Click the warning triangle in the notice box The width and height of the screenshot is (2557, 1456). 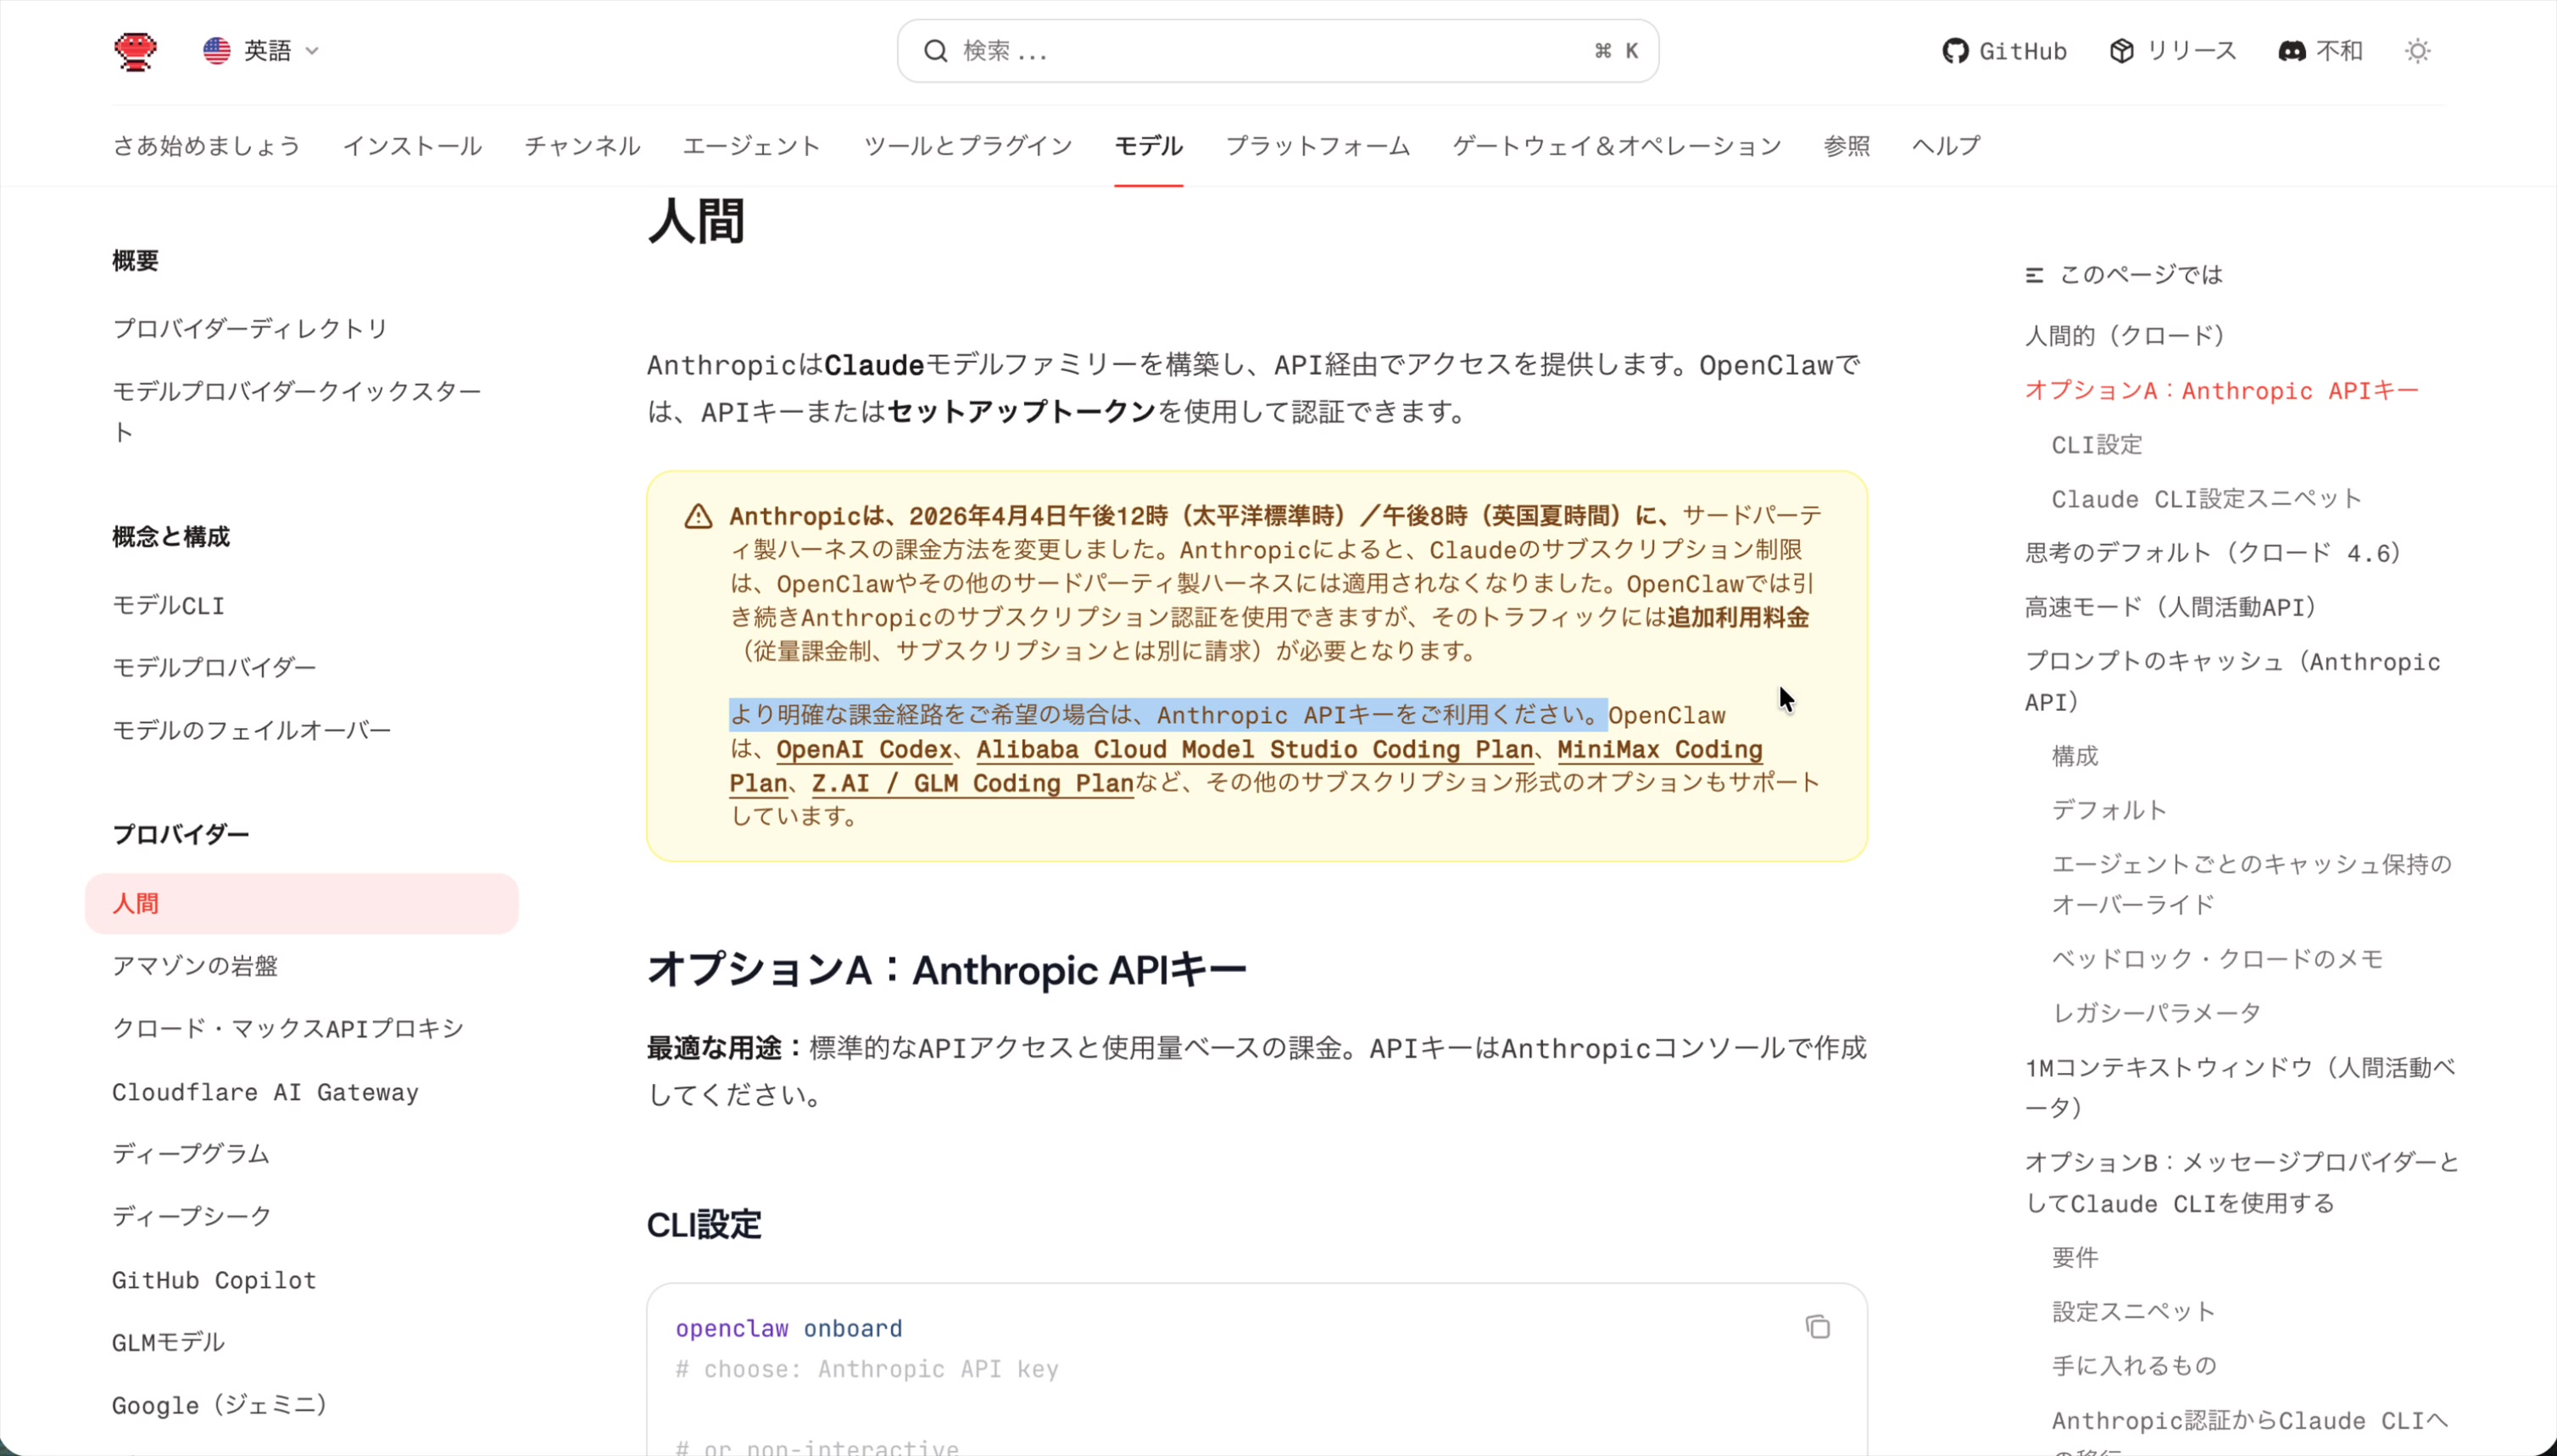(x=697, y=516)
